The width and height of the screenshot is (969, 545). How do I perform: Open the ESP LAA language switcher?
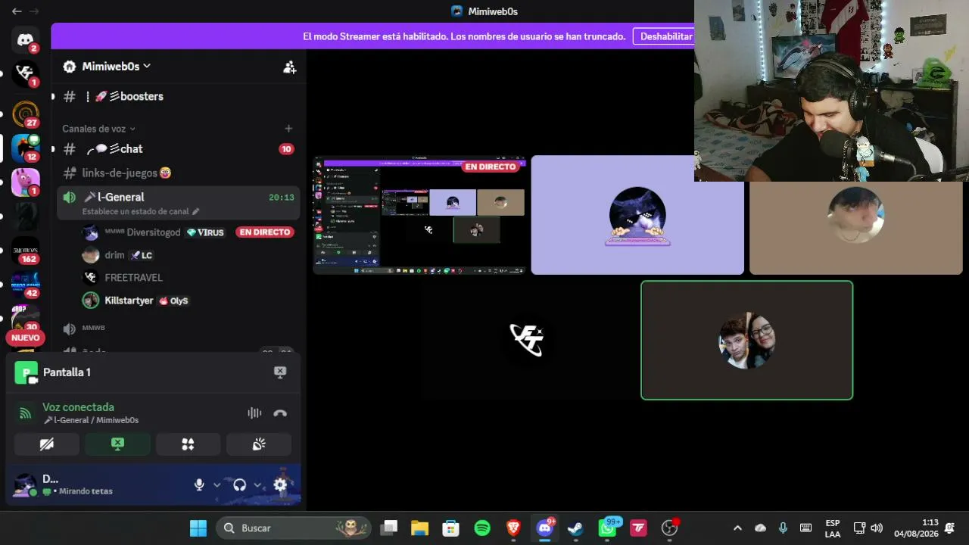pyautogui.click(x=832, y=528)
